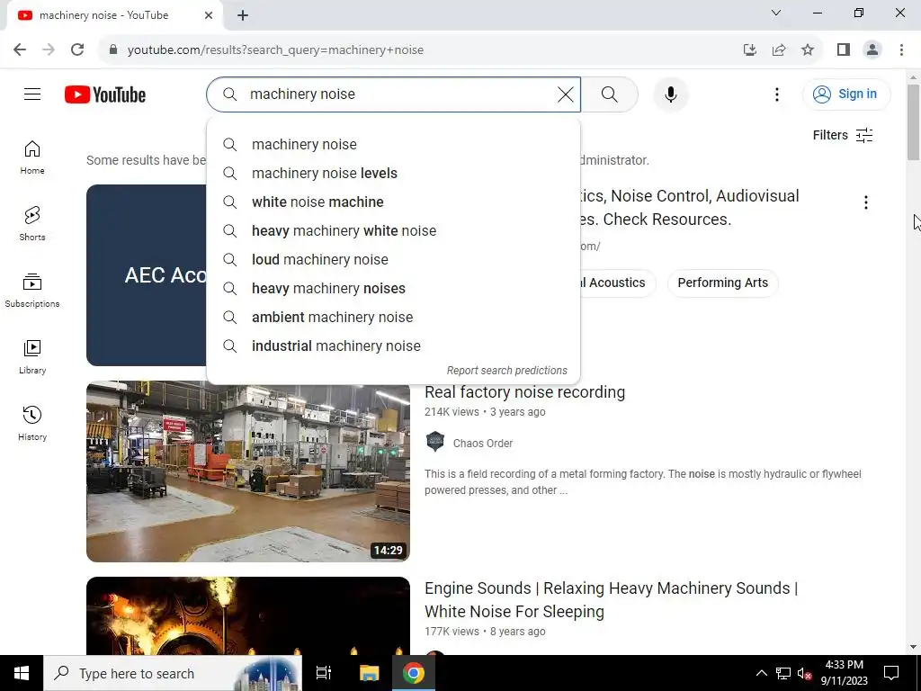Image resolution: width=921 pixels, height=691 pixels.
Task: Click the Windows taskbar search box
Action: (x=173, y=673)
